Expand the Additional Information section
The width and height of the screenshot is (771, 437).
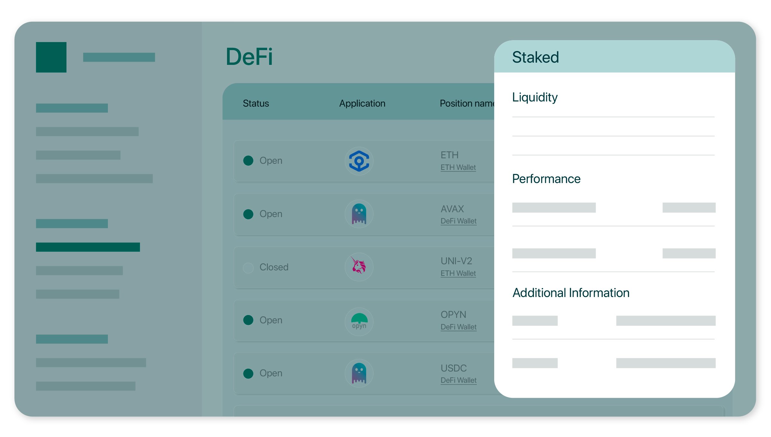[571, 293]
